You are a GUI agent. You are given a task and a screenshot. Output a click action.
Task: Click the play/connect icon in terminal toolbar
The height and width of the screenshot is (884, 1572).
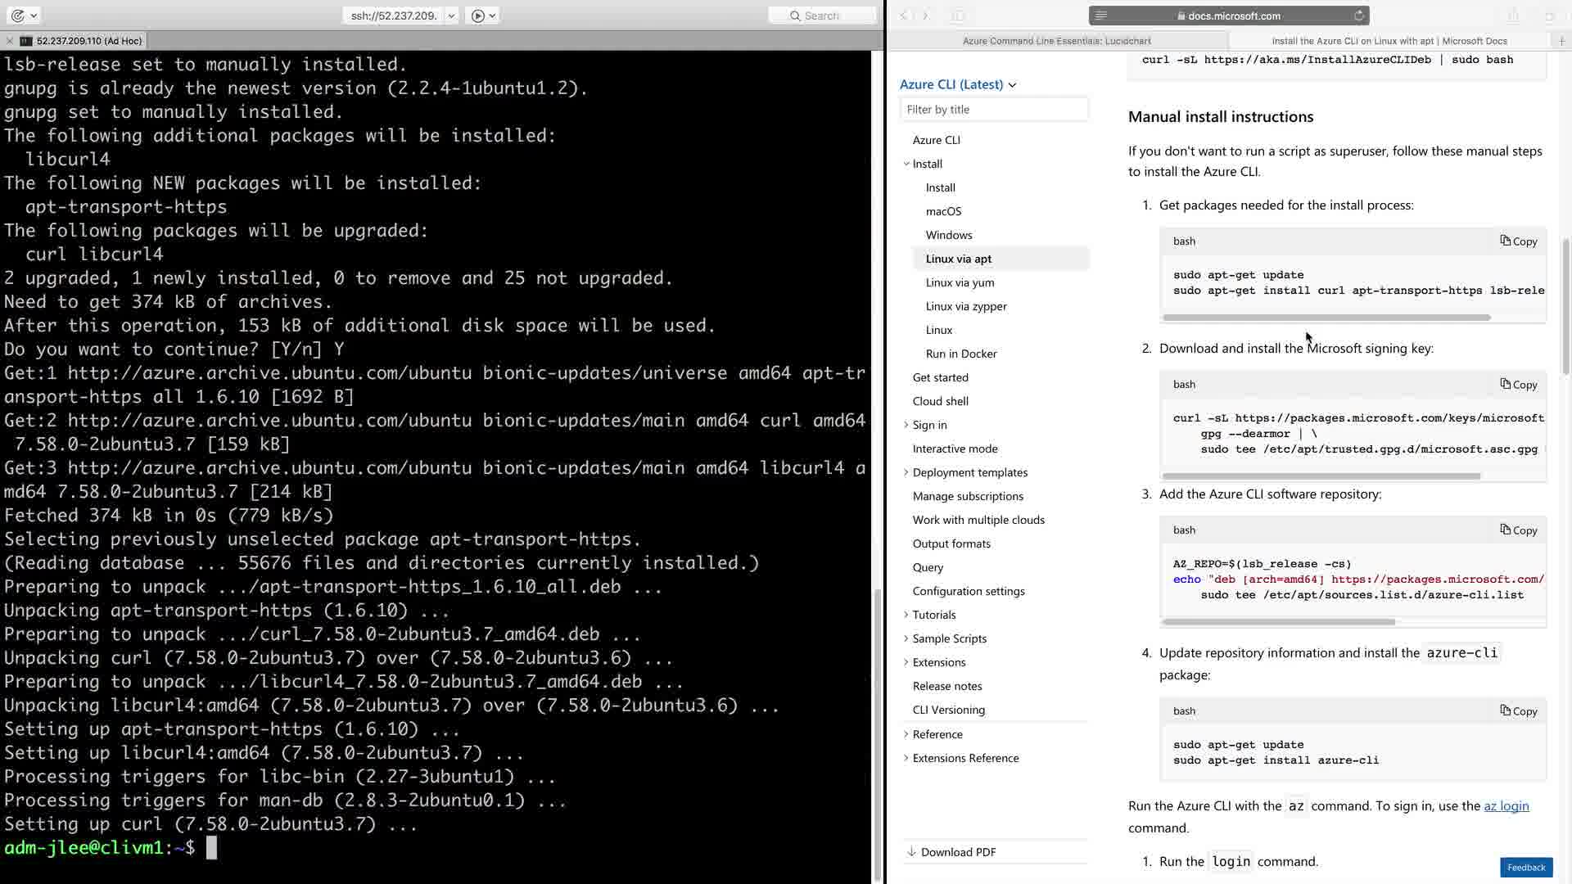coord(478,16)
